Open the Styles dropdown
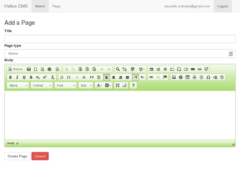The width and height of the screenshot is (240, 175). (x=18, y=86)
